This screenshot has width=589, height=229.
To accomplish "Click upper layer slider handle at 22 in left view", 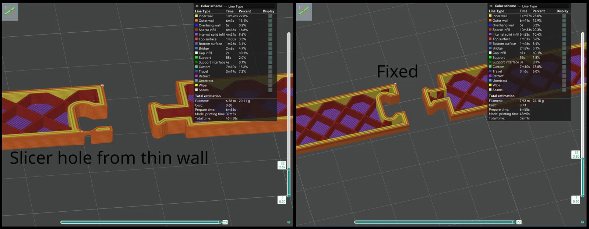I will (289, 169).
